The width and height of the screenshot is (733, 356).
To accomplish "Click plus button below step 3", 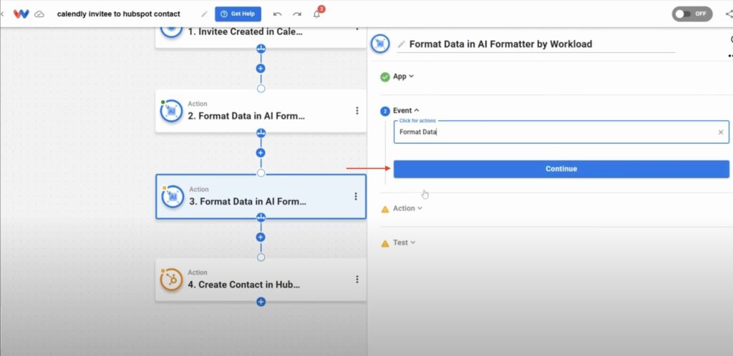I will (261, 237).
